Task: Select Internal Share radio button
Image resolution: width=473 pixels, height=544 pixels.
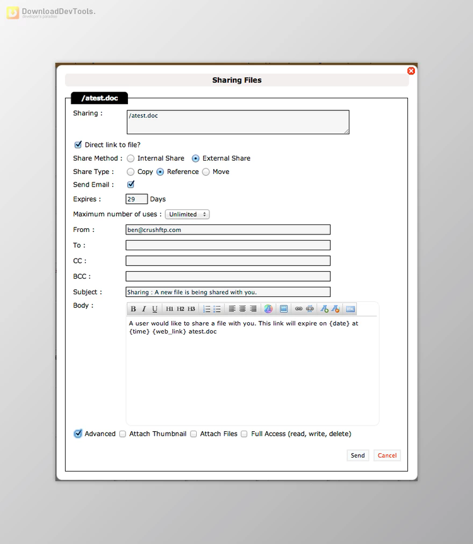Action: (x=131, y=159)
